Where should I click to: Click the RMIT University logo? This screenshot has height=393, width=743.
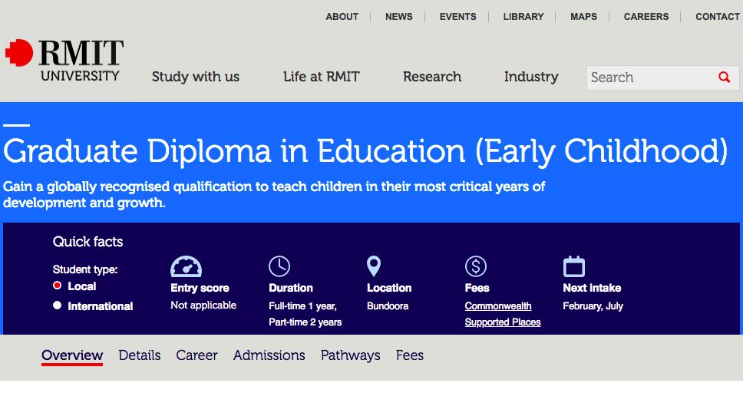pos(64,61)
